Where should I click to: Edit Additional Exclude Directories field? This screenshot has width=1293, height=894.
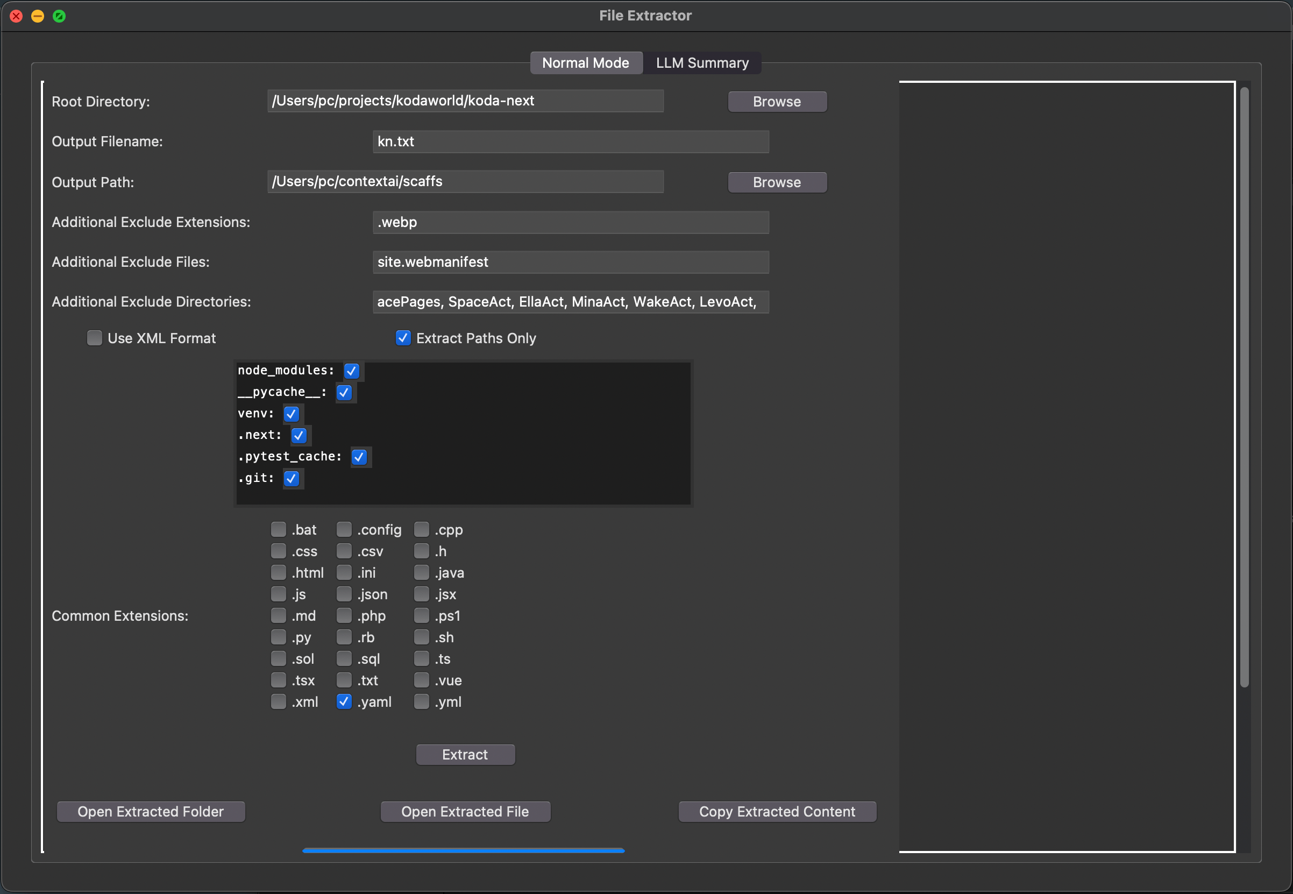click(x=571, y=302)
